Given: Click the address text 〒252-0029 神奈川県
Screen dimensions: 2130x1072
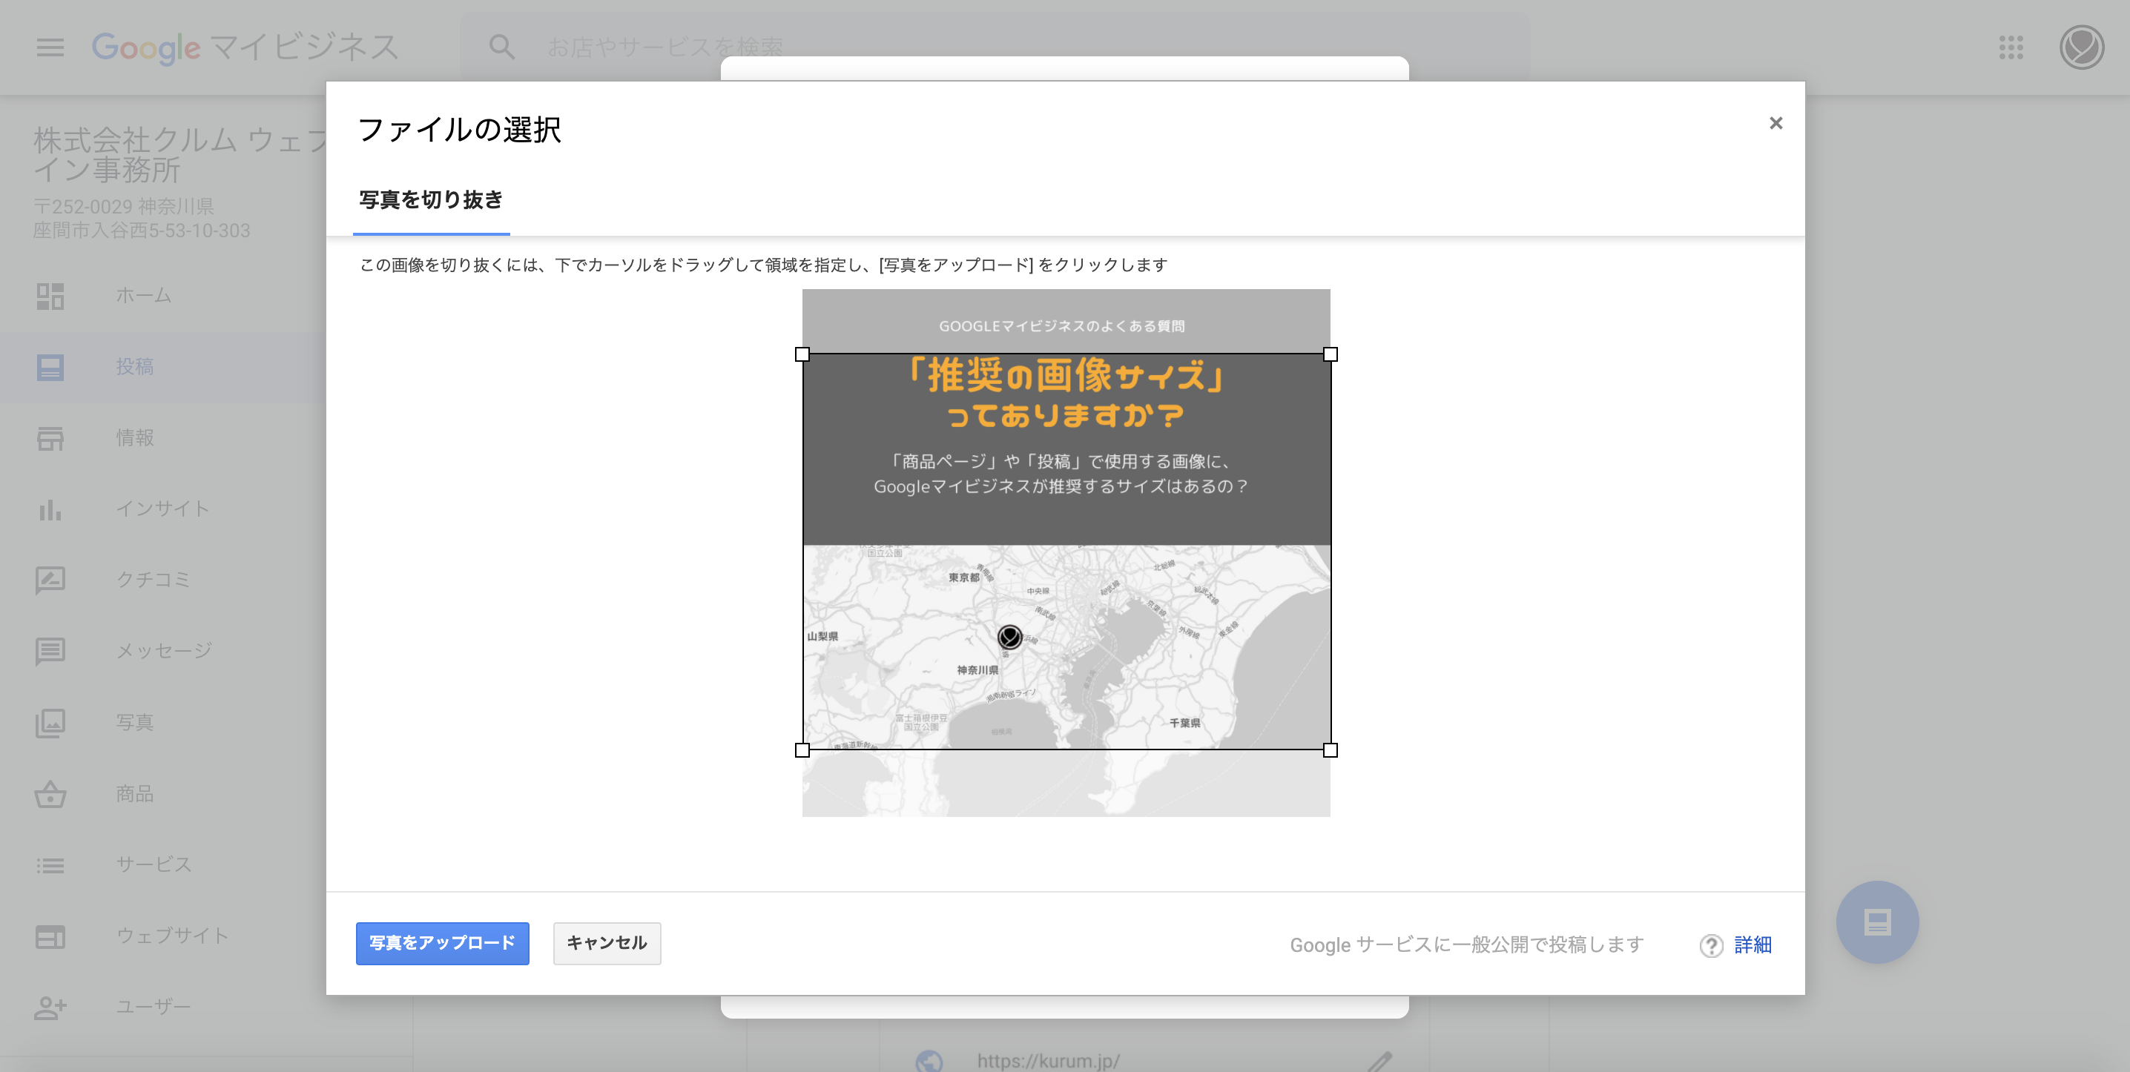Looking at the screenshot, I should tap(123, 207).
